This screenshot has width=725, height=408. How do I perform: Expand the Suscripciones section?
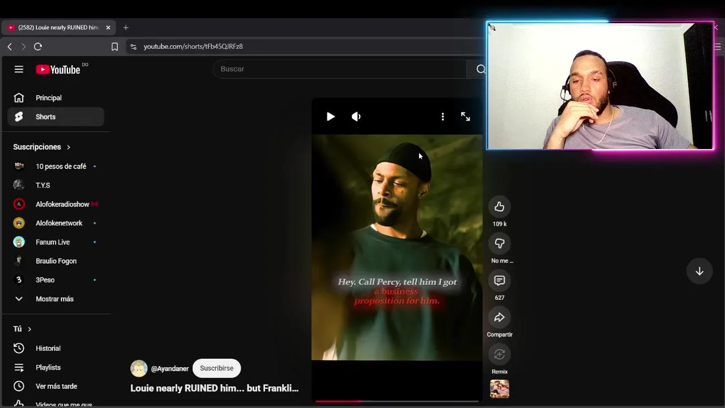click(x=42, y=147)
